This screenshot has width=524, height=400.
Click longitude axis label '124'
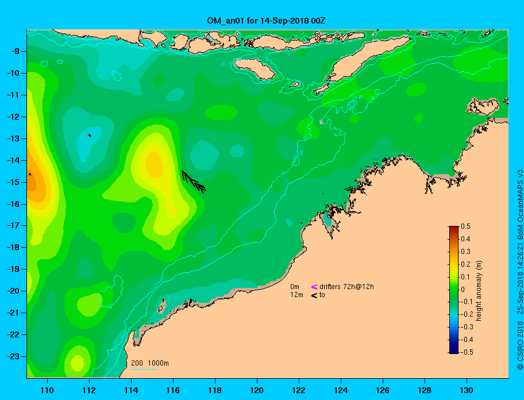(x=341, y=390)
